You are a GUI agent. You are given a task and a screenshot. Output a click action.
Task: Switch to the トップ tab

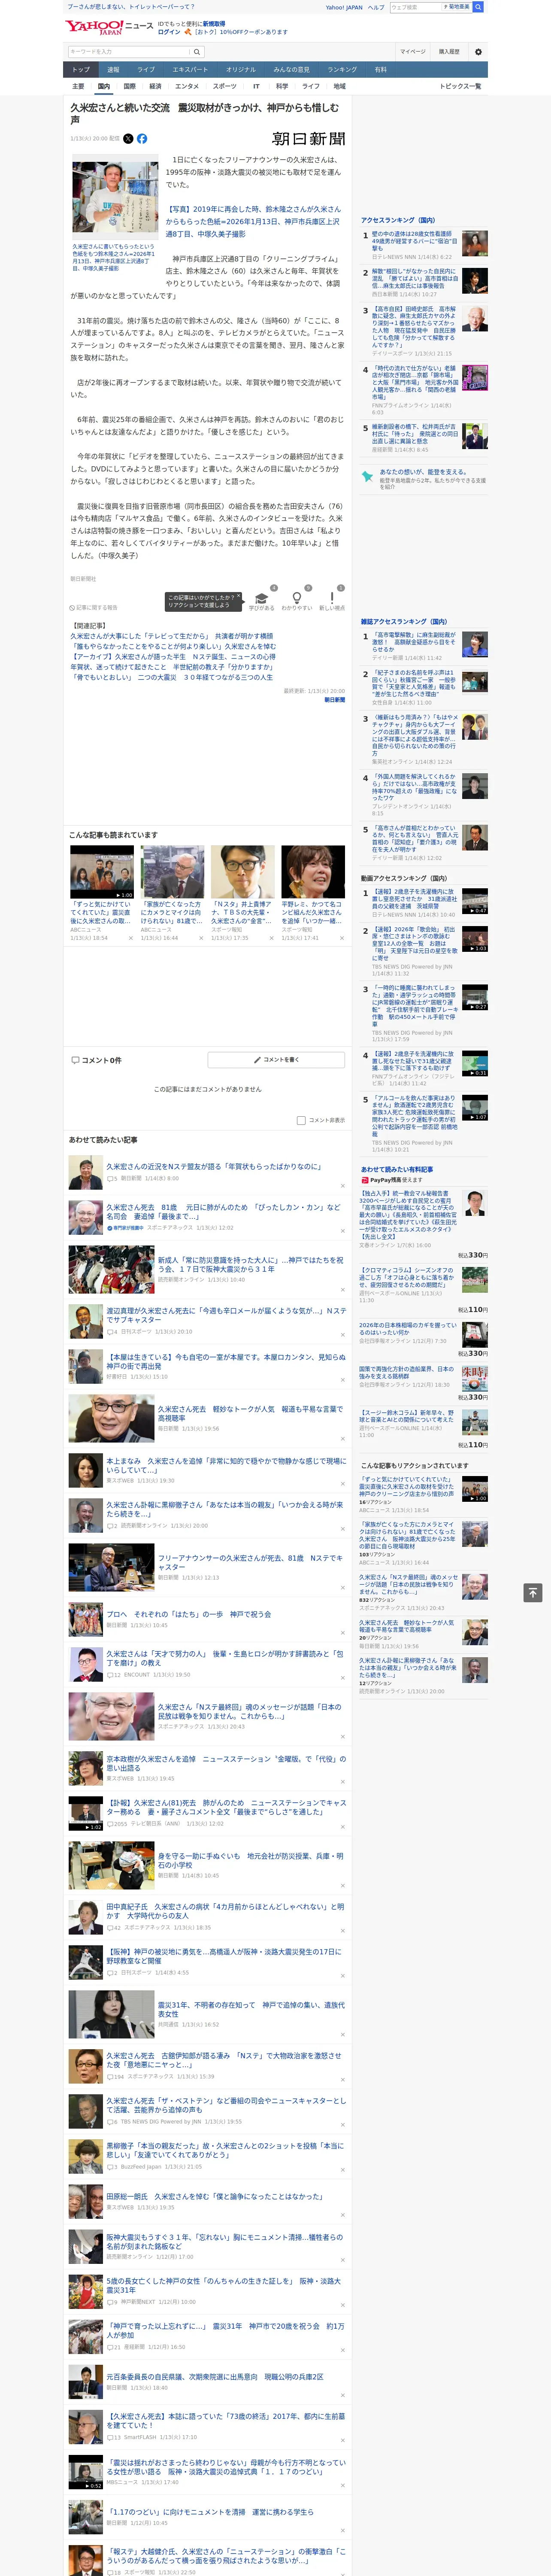tap(81, 70)
